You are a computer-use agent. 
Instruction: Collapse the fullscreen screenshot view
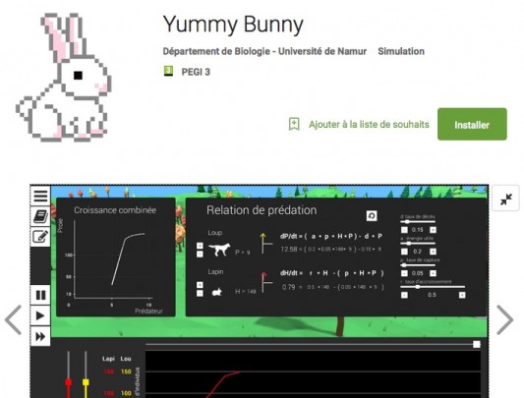(506, 199)
